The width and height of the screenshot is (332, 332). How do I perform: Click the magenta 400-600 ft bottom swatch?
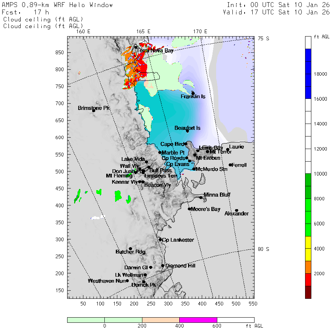(x=198, y=320)
